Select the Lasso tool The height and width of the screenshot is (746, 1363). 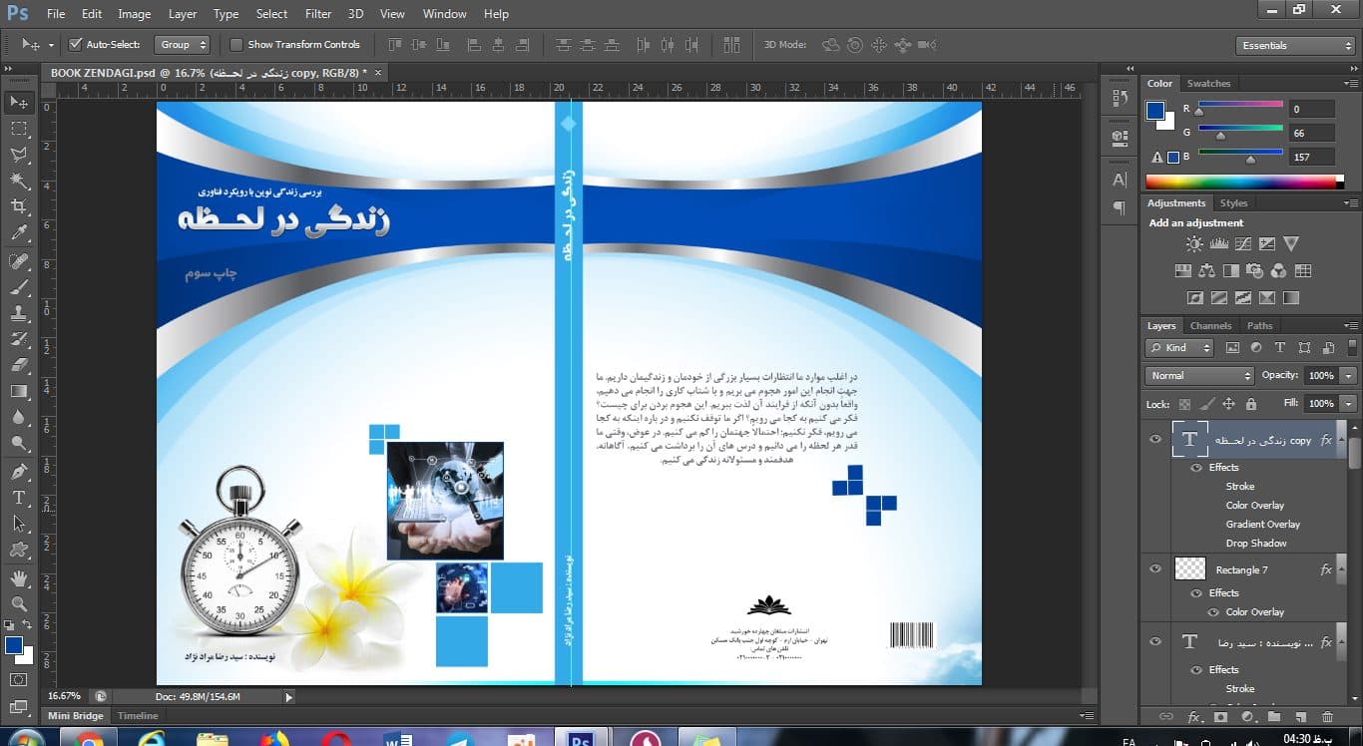coord(19,155)
